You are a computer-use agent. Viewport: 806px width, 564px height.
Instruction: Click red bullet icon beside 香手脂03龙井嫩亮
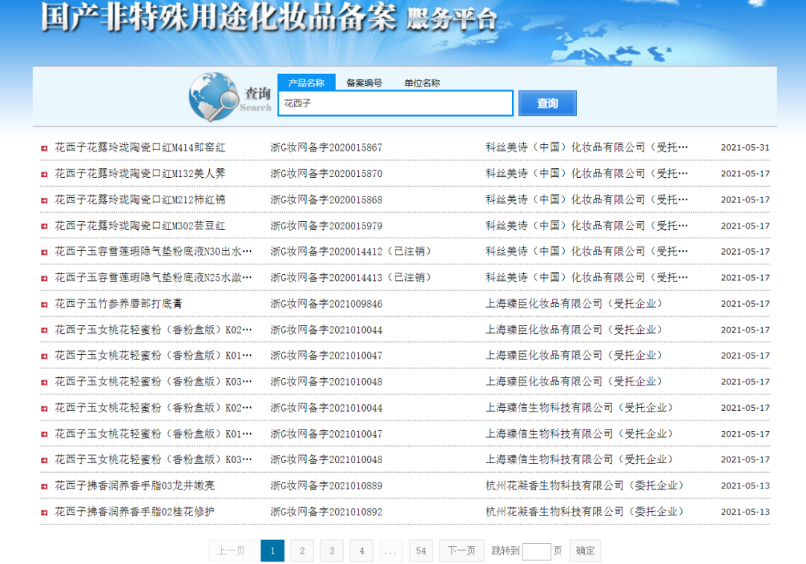point(44,486)
